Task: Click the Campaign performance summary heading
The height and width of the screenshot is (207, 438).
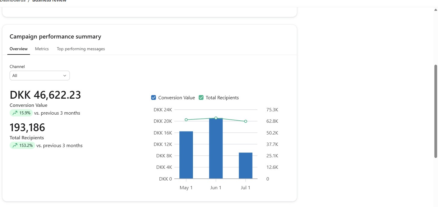Action: click(x=55, y=37)
